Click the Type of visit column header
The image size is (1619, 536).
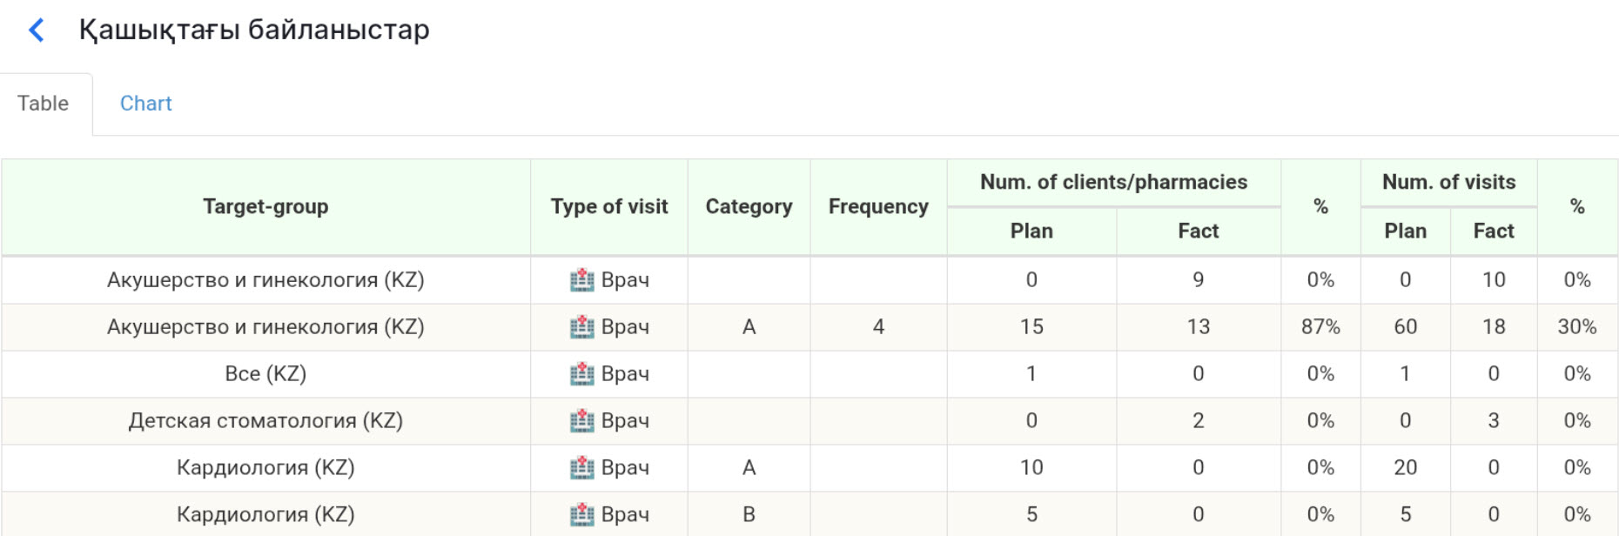[x=609, y=207]
